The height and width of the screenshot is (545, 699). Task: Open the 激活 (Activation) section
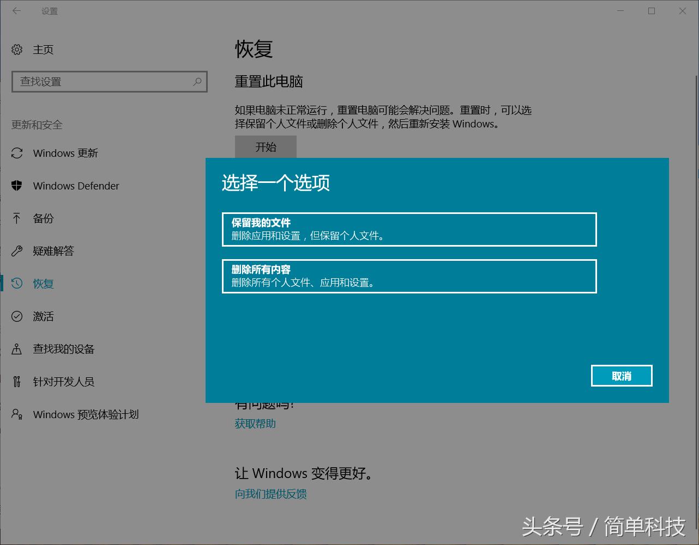[17, 316]
